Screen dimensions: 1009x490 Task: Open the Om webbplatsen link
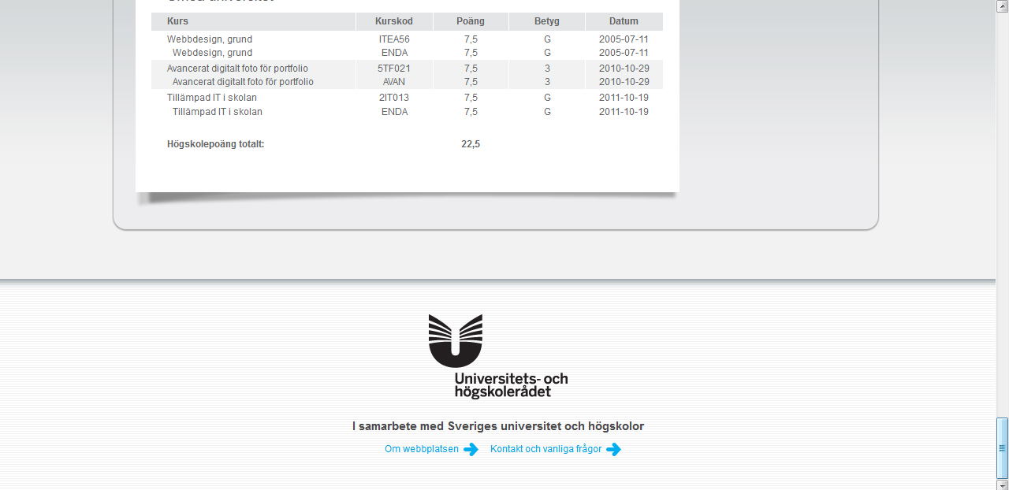click(x=421, y=449)
